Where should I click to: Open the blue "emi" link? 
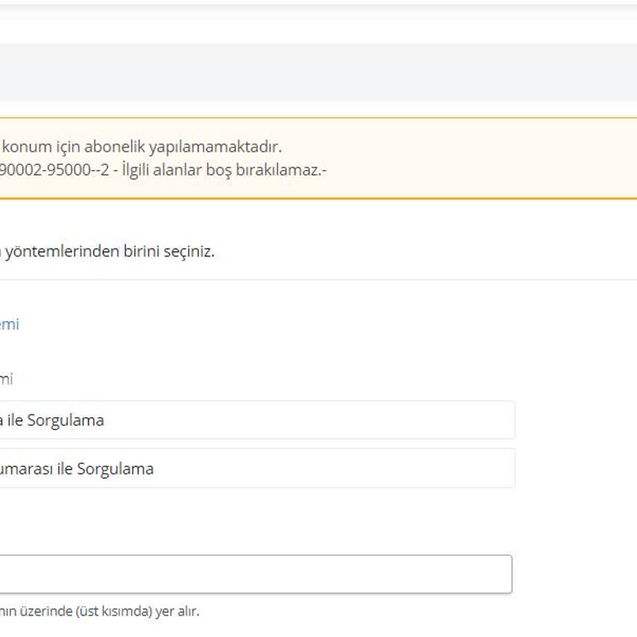click(x=9, y=323)
